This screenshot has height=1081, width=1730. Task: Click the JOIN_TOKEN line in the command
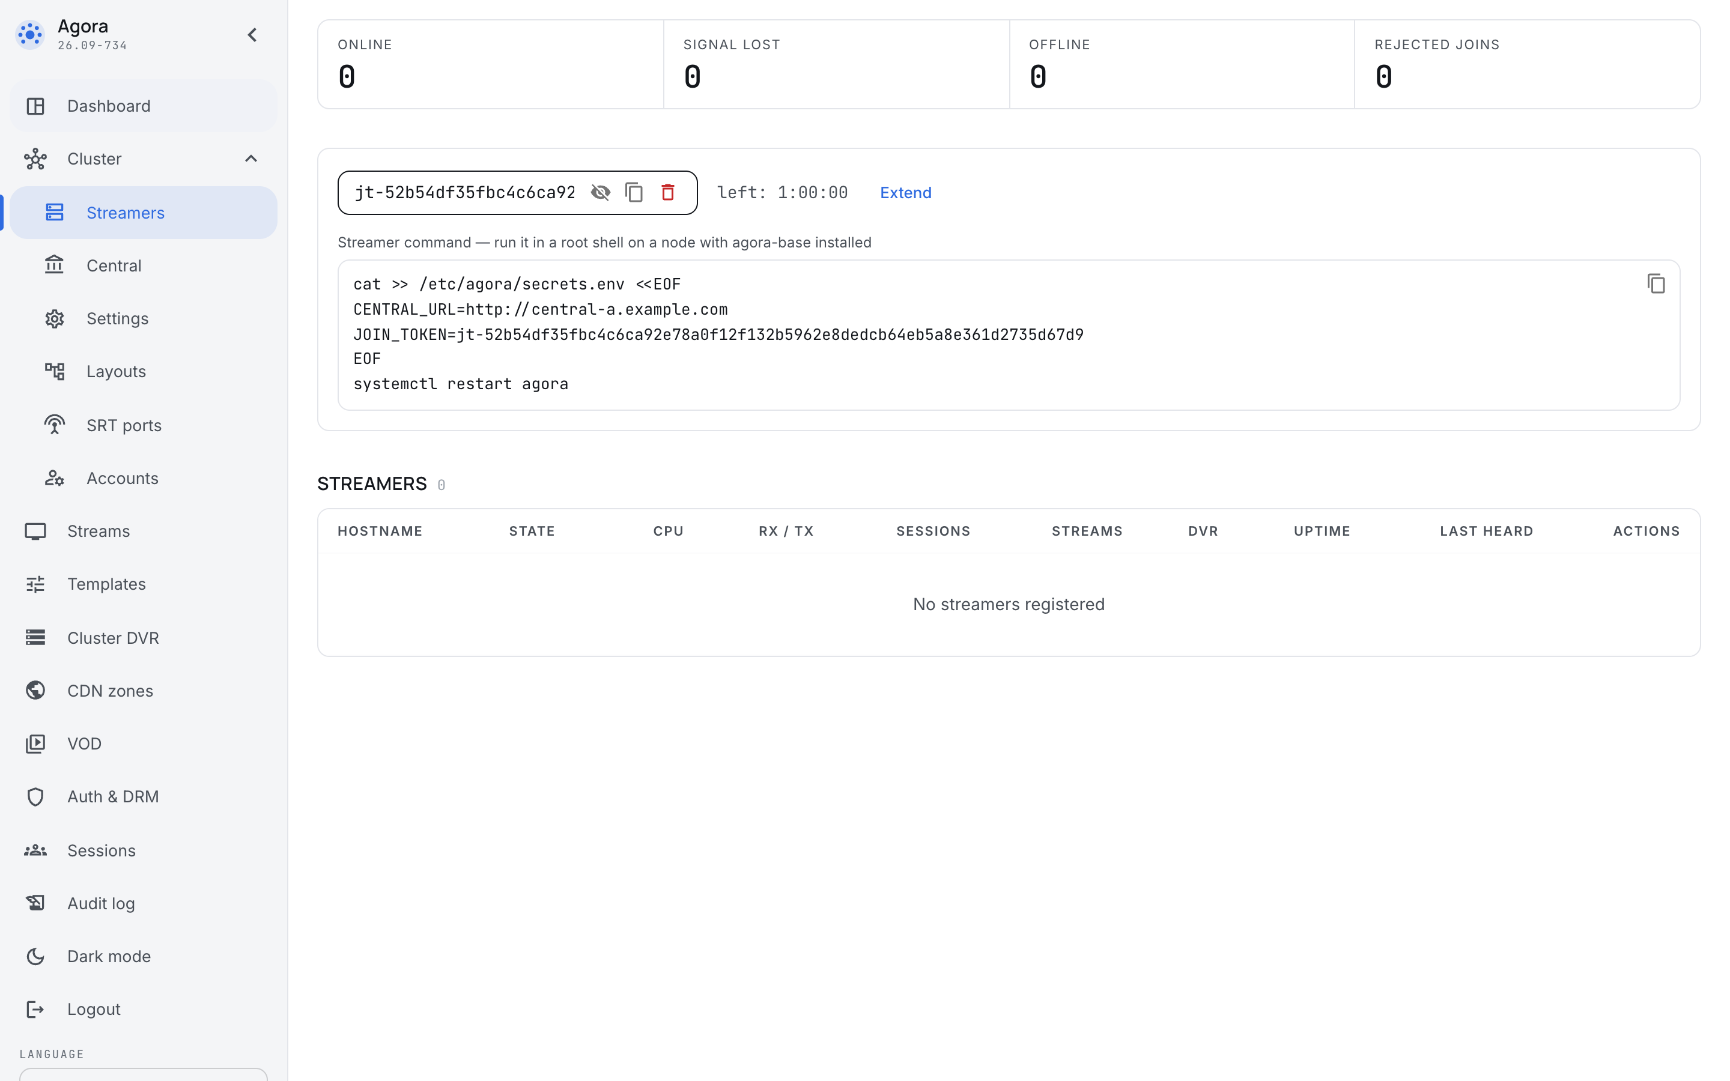pyautogui.click(x=718, y=334)
